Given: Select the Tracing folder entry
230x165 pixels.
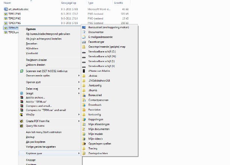Looking at the screenshot, I should (93, 148).
